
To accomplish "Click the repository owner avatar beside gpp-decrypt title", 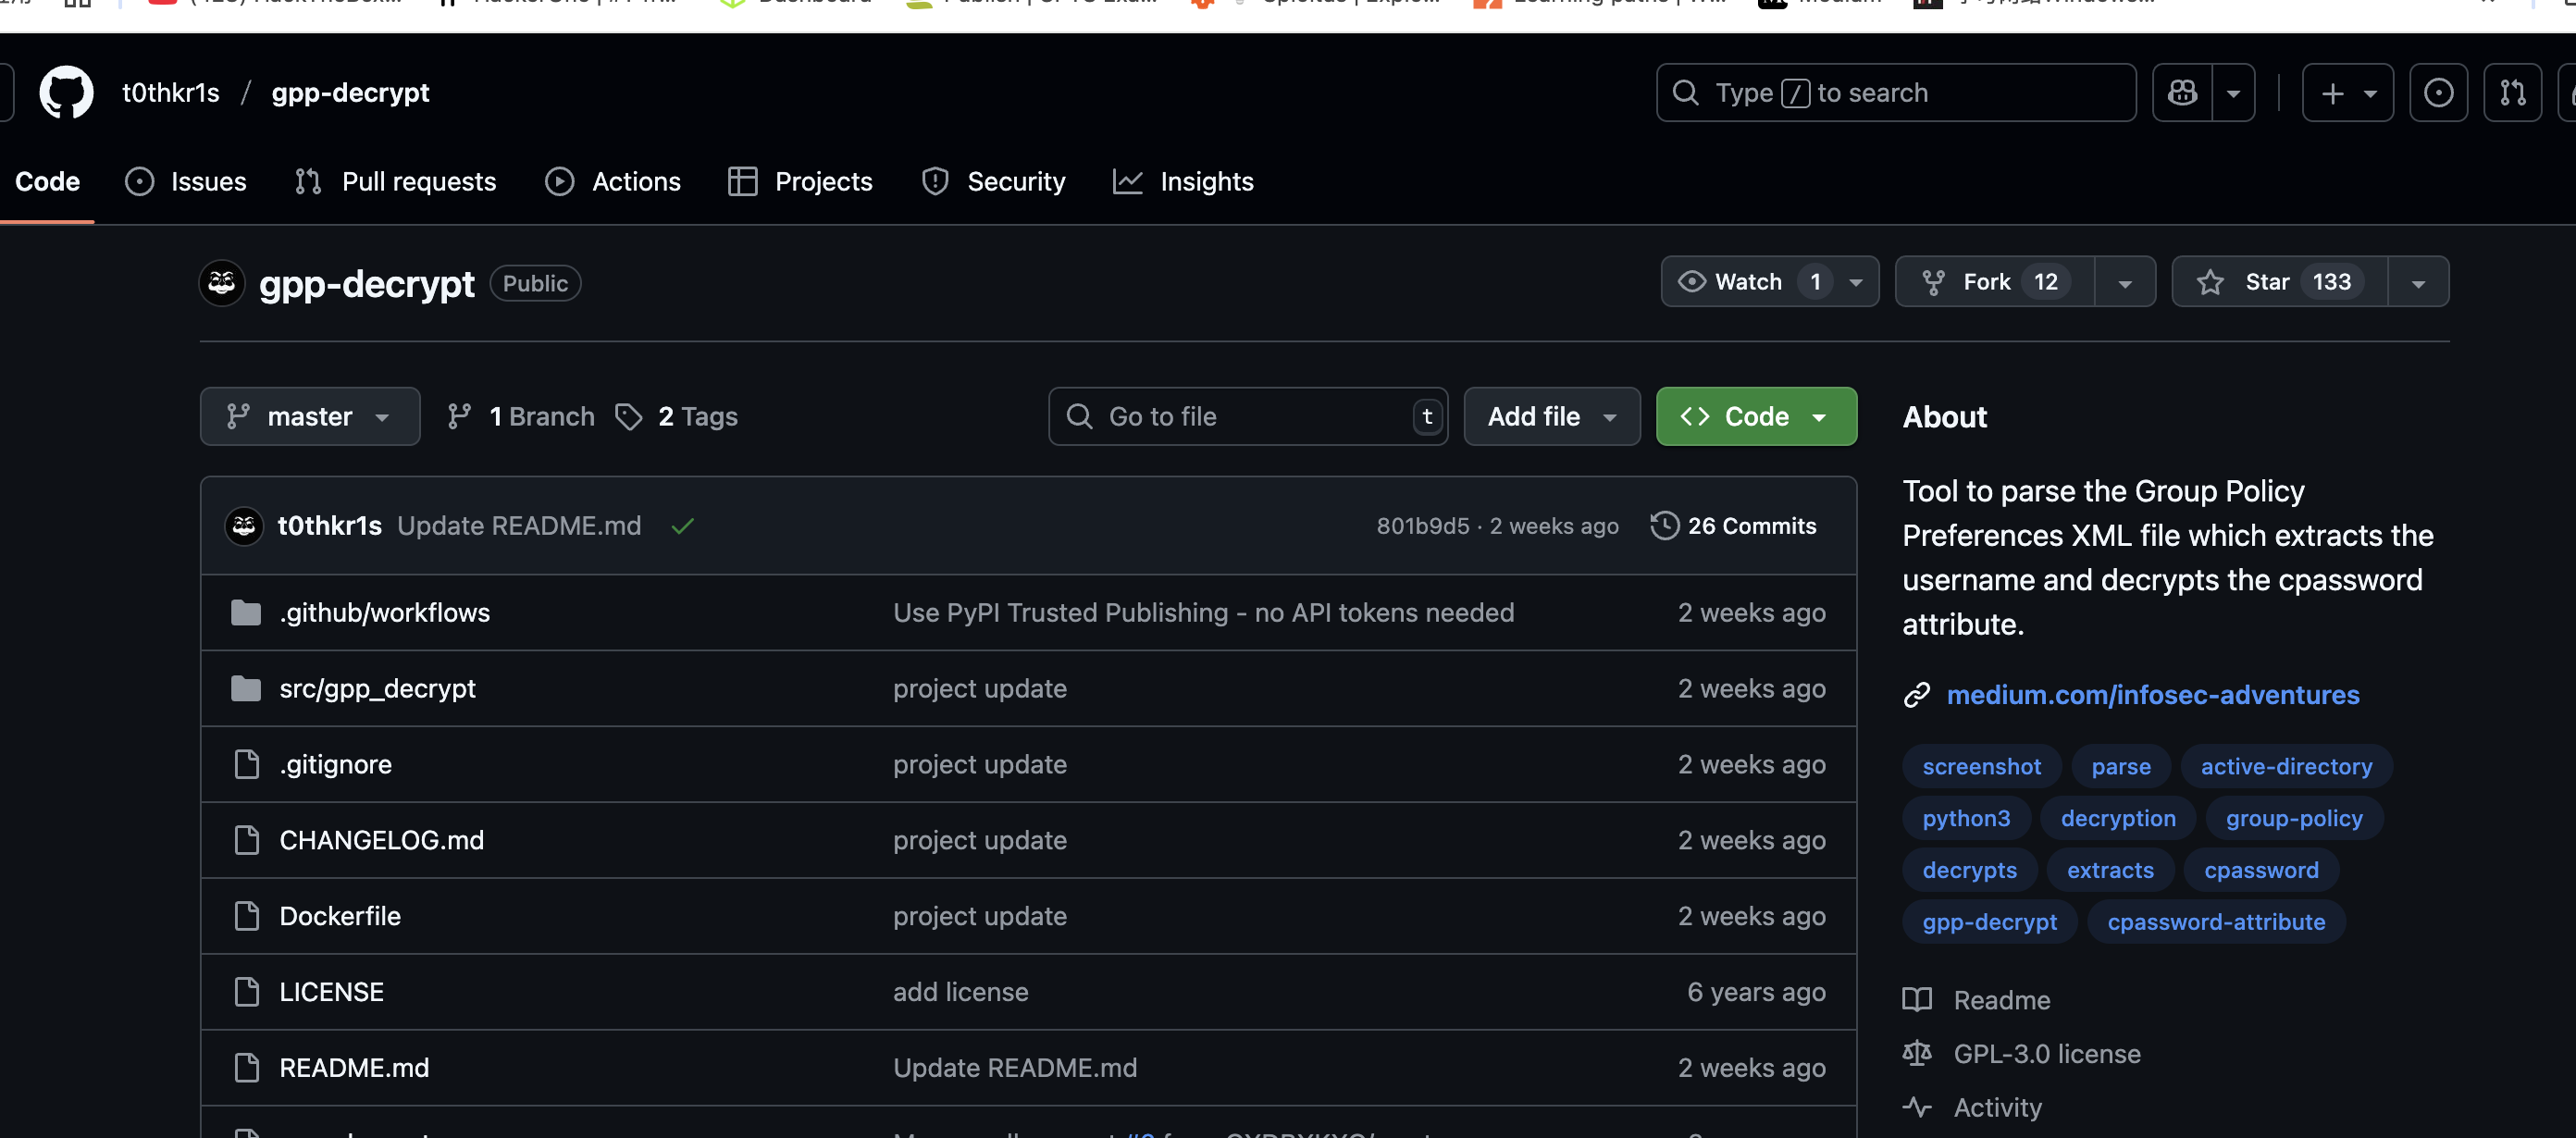I will coord(222,283).
